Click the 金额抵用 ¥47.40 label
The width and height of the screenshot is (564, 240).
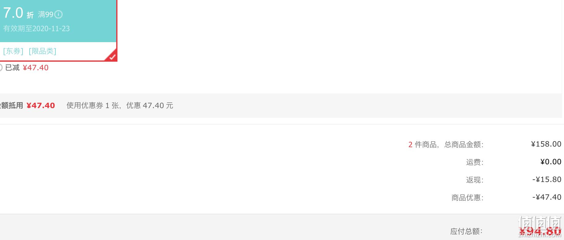click(x=27, y=105)
